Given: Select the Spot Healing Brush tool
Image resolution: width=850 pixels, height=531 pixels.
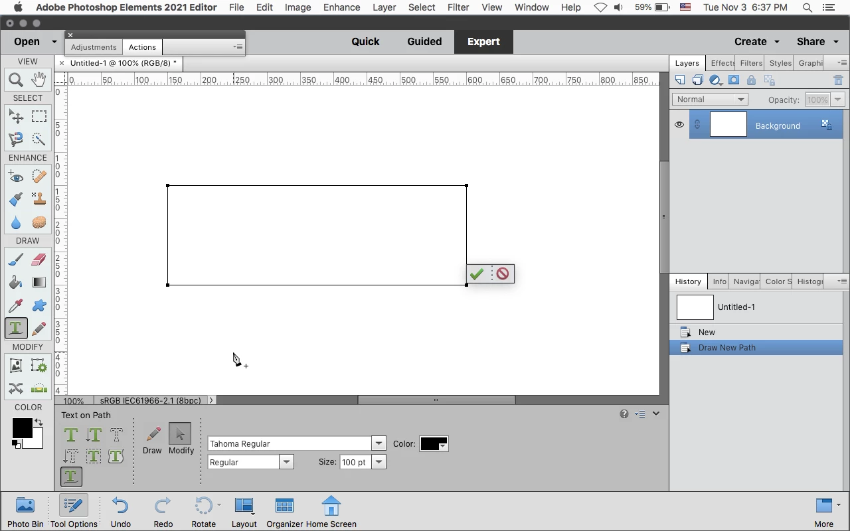Looking at the screenshot, I should click(x=39, y=177).
